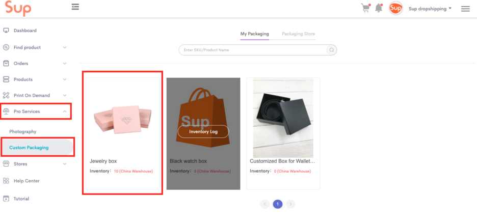Click Inventory Log on Black watch box

pyautogui.click(x=203, y=132)
